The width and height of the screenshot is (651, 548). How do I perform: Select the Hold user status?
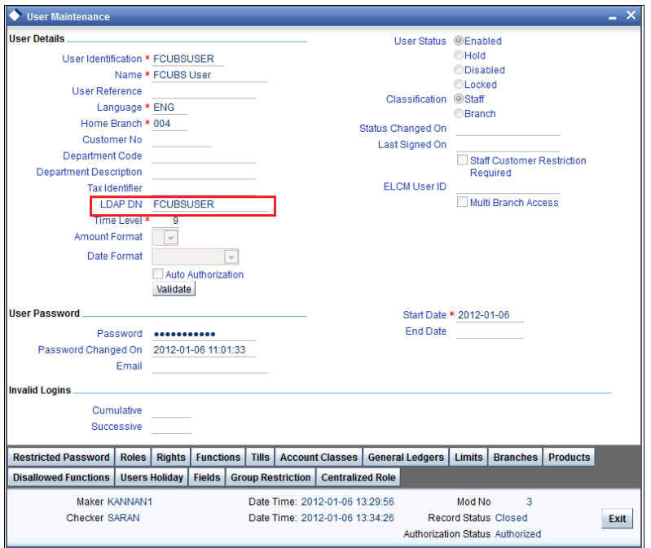(x=459, y=55)
